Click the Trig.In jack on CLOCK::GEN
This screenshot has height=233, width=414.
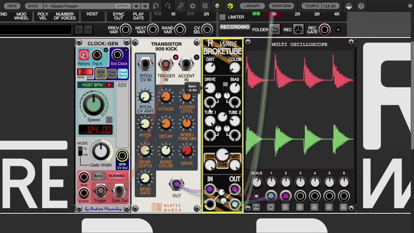pos(97,55)
